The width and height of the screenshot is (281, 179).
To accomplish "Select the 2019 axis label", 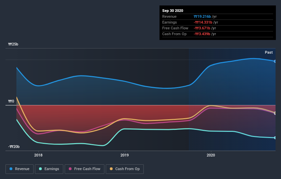I will (x=125, y=155).
